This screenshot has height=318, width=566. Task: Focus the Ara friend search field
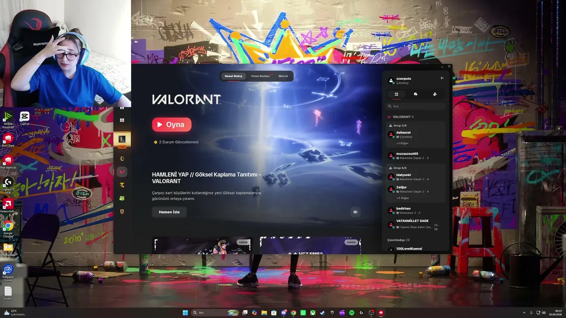click(x=416, y=106)
